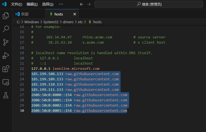Open Remote Explorer icon in sidebar
Viewport: 206px width, 132px height.
pyautogui.click(x=6, y=82)
